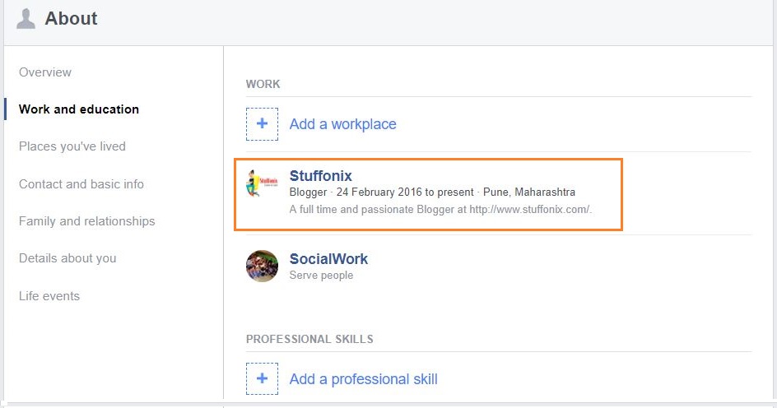Screen dimensions: 777x408
Task: Open the Stuffonix page link
Action: pyautogui.click(x=321, y=176)
